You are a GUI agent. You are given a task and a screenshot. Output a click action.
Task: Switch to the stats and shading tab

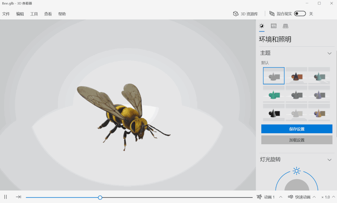click(274, 26)
